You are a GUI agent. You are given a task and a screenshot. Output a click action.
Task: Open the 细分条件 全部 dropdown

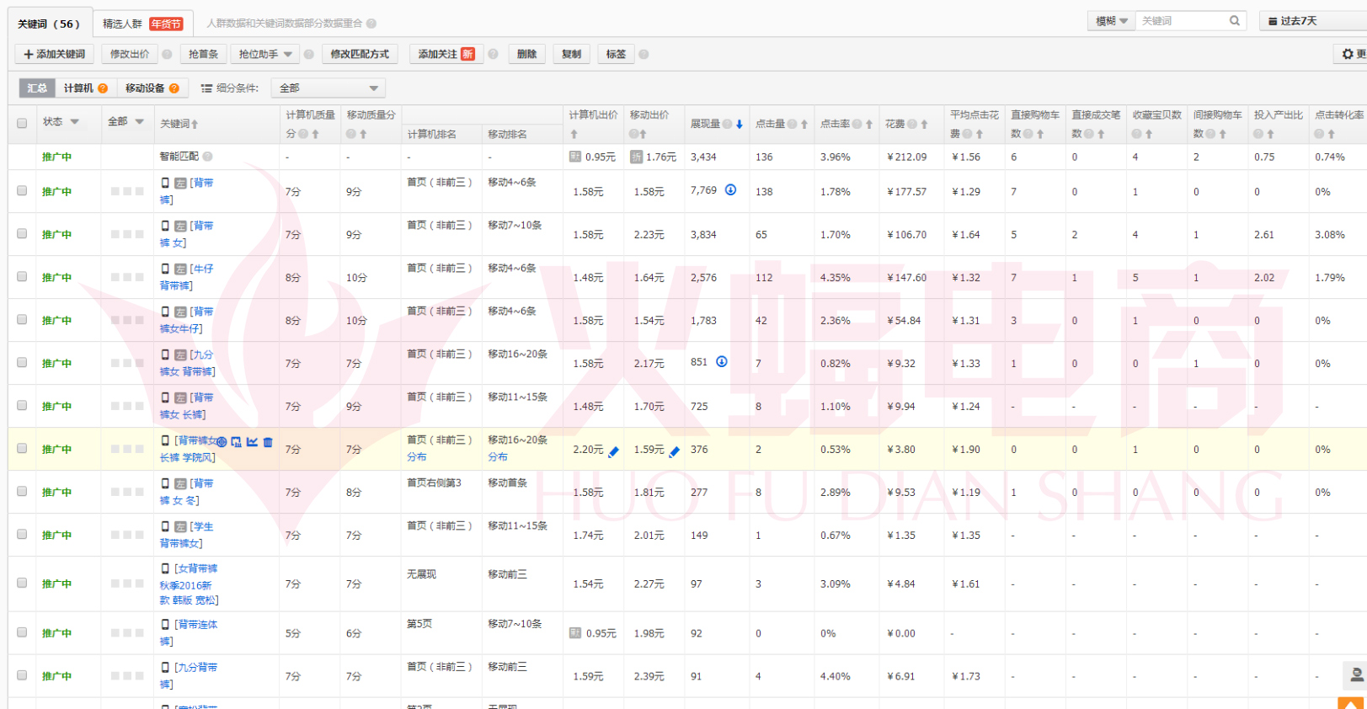[x=328, y=88]
